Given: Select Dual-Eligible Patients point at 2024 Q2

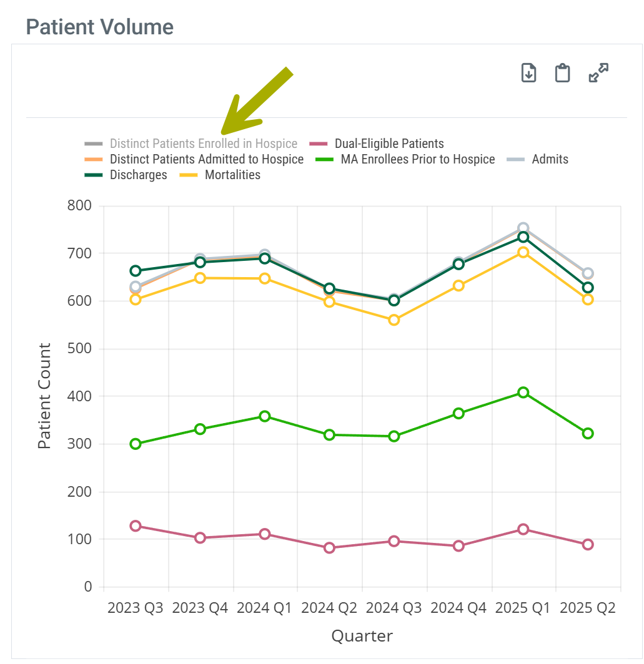Looking at the screenshot, I should point(330,548).
